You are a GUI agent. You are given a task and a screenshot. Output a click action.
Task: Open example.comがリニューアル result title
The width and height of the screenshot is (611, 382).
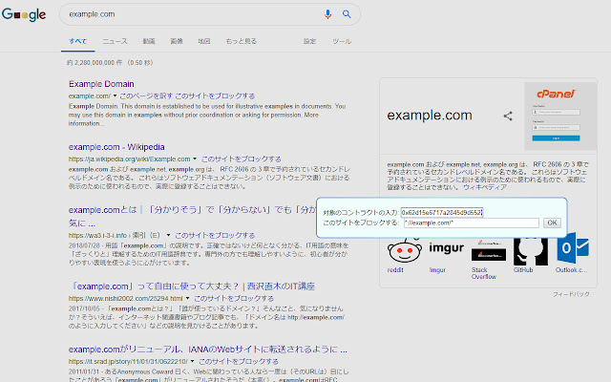point(208,350)
